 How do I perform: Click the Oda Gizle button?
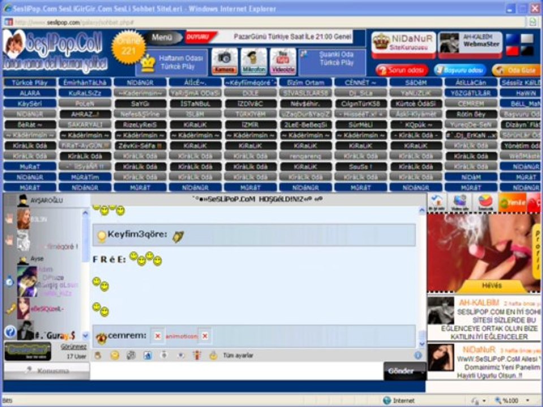click(516, 70)
